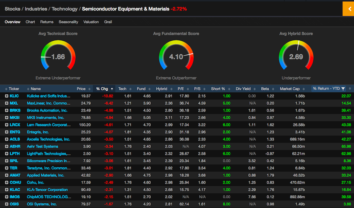
Task: Click the sort arrows right of % Return - YTD
Action: (x=350, y=89)
